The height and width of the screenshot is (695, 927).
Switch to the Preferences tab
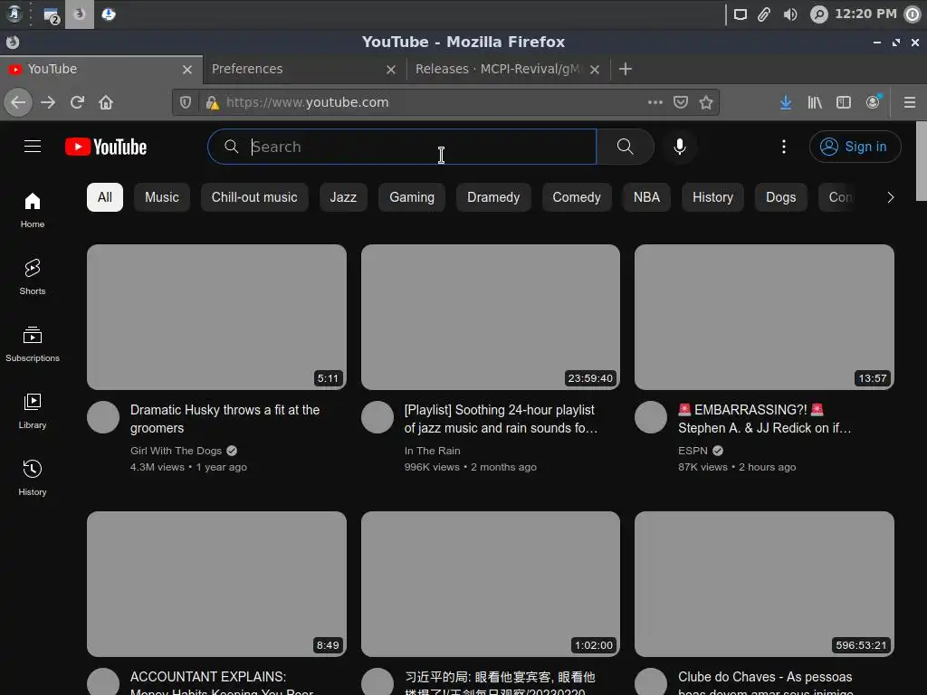pyautogui.click(x=296, y=69)
